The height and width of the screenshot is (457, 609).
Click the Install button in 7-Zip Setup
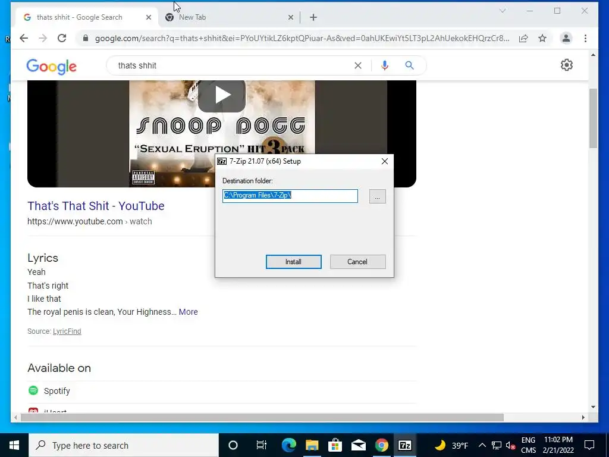(x=293, y=262)
